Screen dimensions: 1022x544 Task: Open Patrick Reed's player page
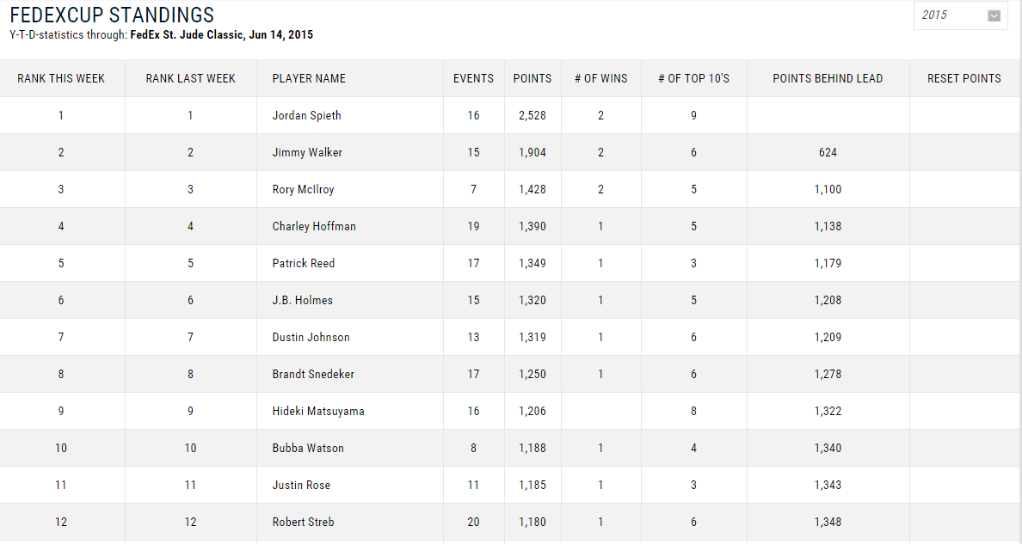tap(304, 263)
